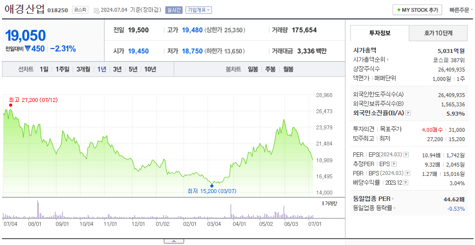Click the 시가총액 value 5,031억원
Viewport: 475px width, 245px height.
[451, 50]
